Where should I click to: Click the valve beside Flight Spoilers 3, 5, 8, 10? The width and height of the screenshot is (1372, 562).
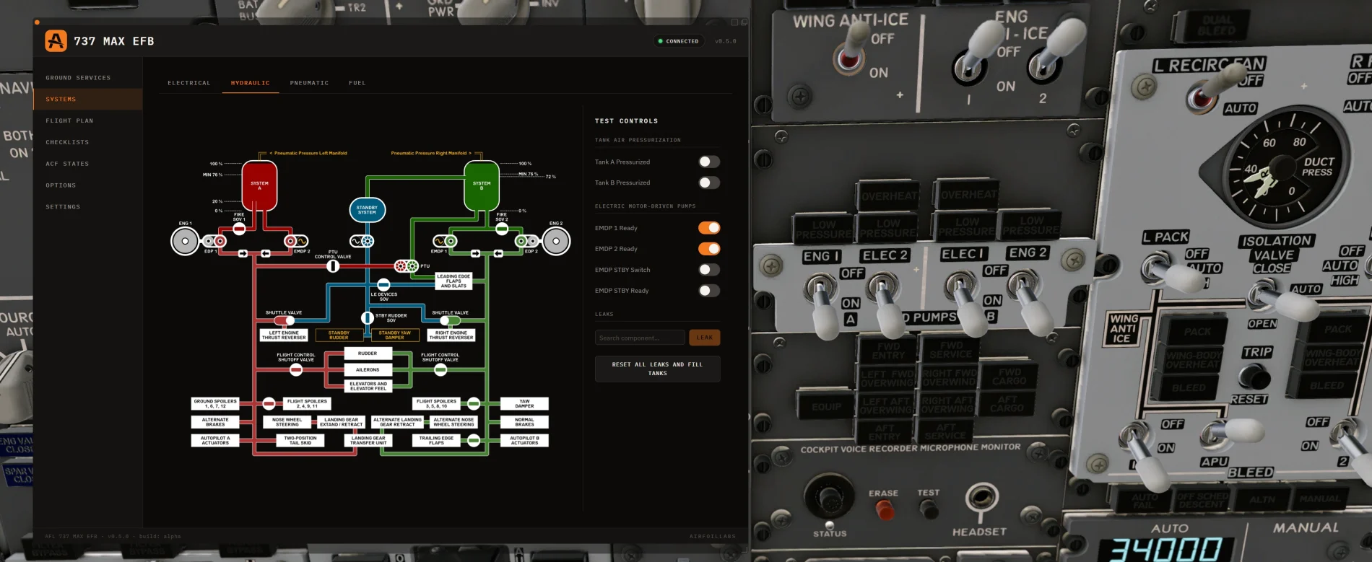[474, 403]
